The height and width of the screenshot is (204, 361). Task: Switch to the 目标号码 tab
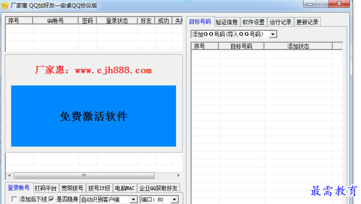click(x=200, y=22)
